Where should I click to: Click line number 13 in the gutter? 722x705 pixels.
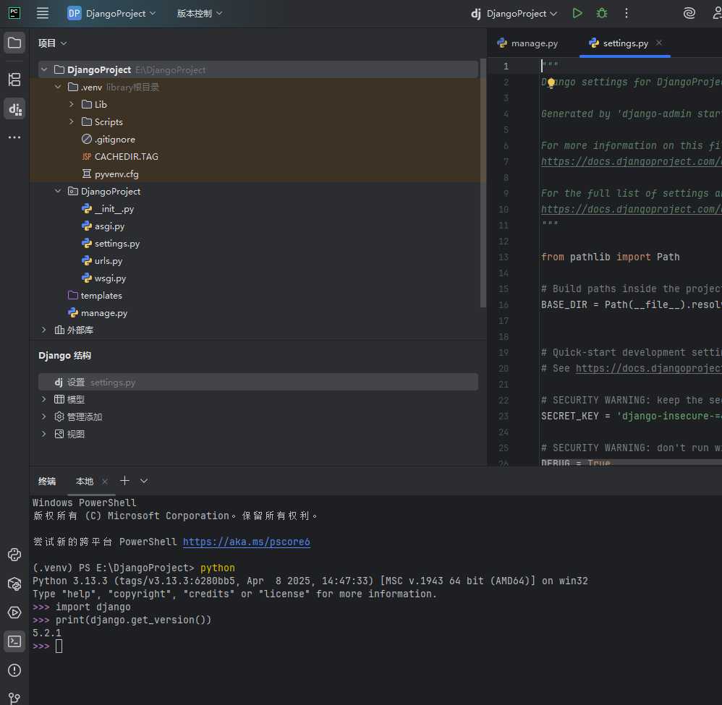504,257
